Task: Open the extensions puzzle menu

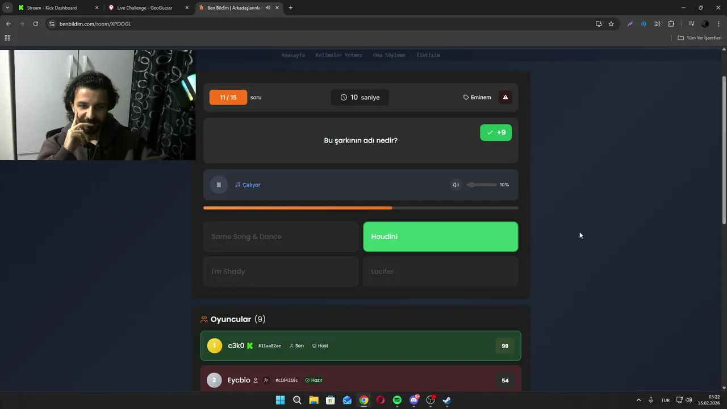Action: [671, 24]
